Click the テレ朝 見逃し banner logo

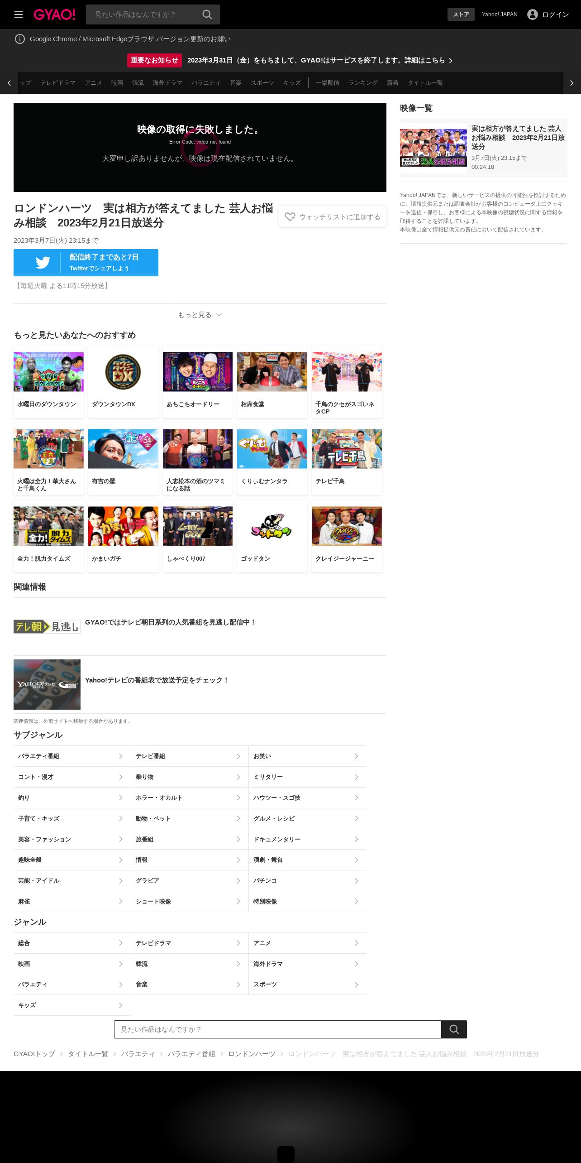47,627
